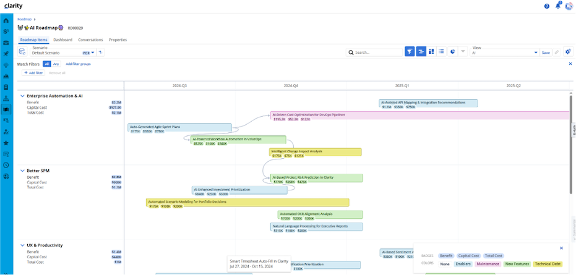Select Automated OKR Alignment Analysis bar
Viewport: 576px width, 275px height.
point(320,214)
